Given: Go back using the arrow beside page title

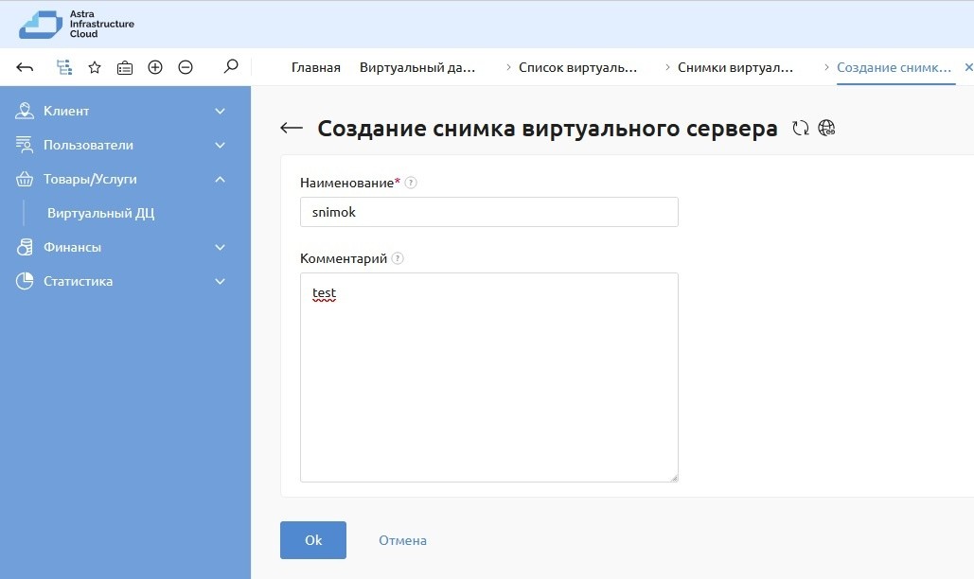Looking at the screenshot, I should pos(292,129).
